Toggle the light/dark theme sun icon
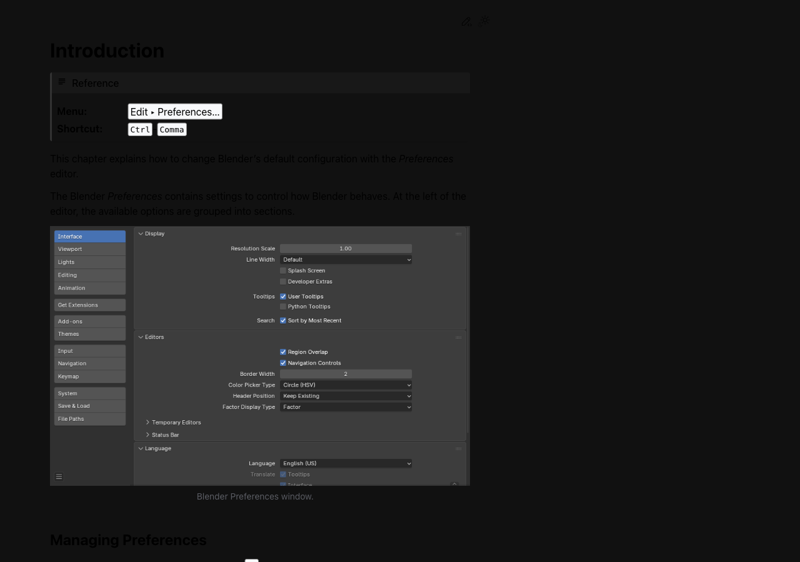Screen dimensions: 800x562 click(x=484, y=22)
